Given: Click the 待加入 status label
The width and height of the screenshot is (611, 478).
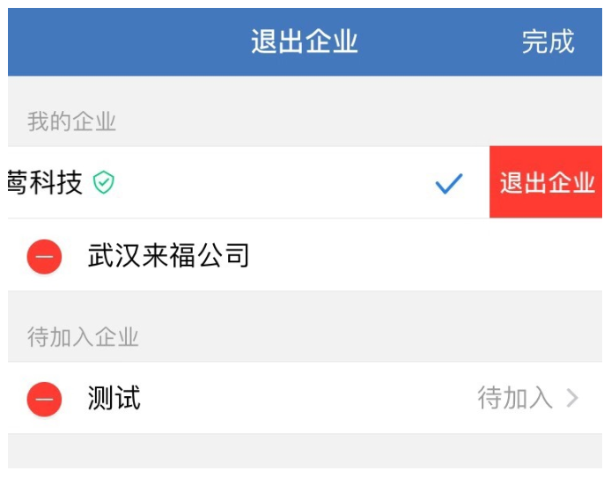Looking at the screenshot, I should (x=515, y=398).
